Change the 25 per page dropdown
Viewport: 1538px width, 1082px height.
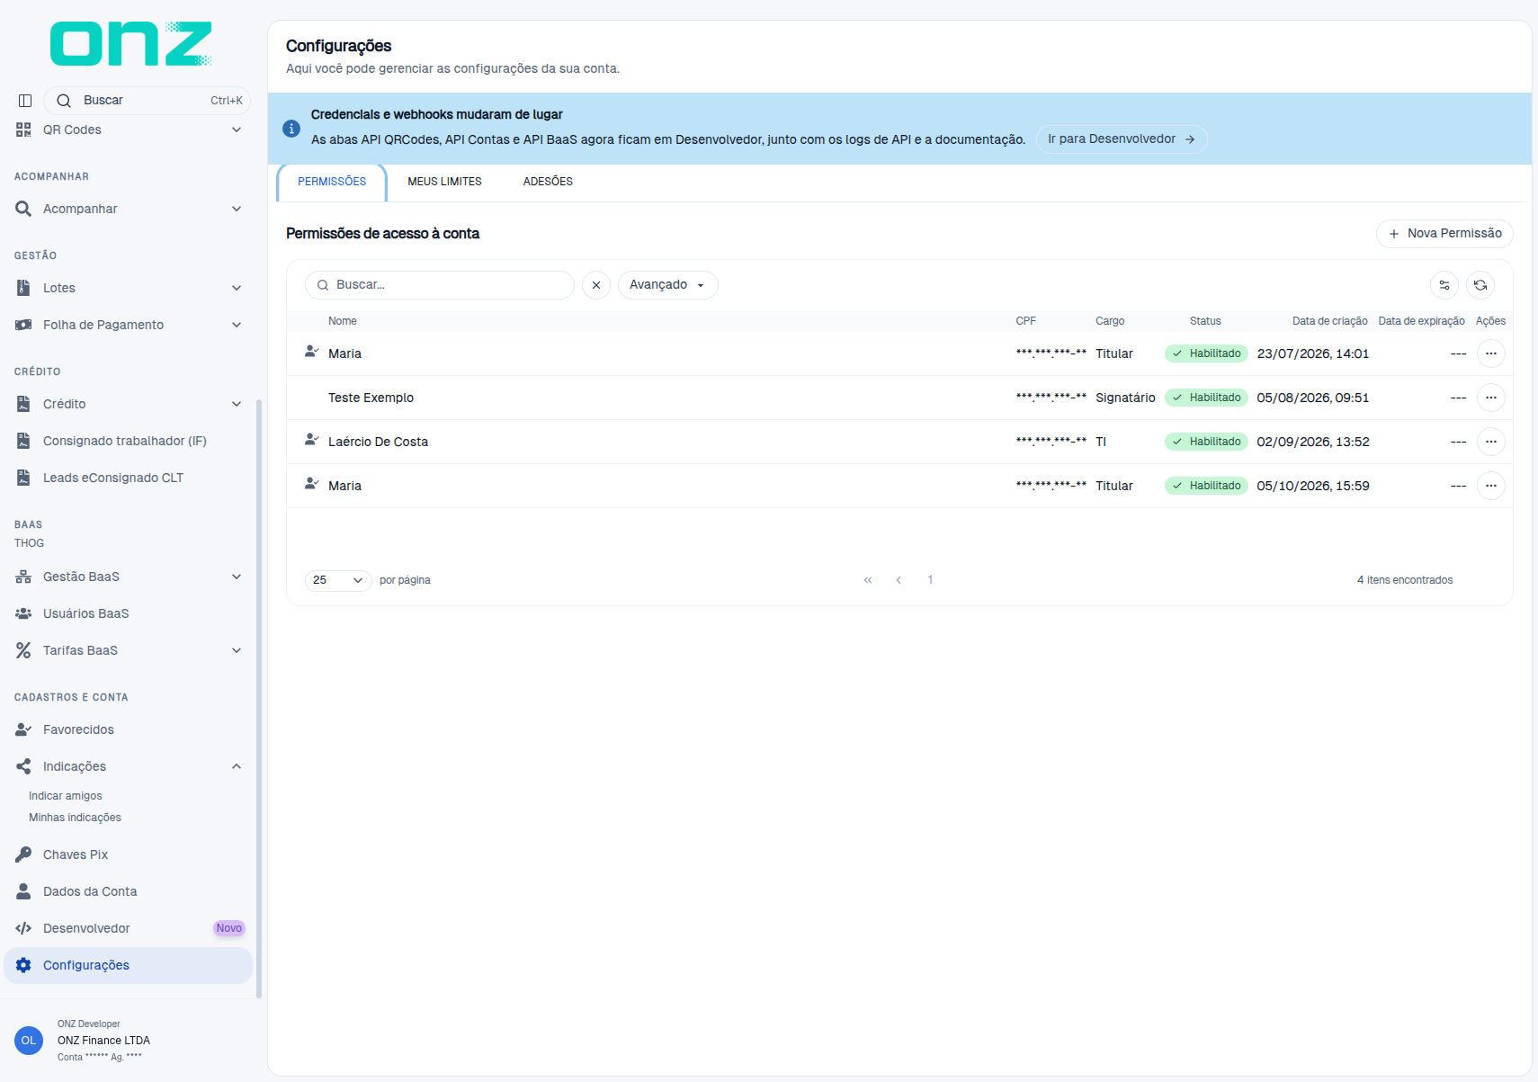pos(338,580)
